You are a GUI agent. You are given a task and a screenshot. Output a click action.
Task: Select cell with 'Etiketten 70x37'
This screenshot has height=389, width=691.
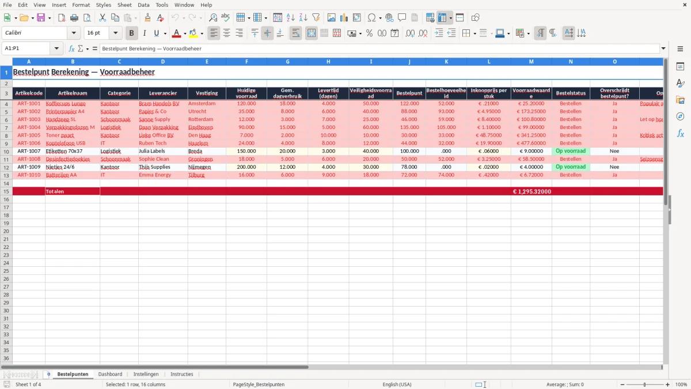(x=73, y=151)
